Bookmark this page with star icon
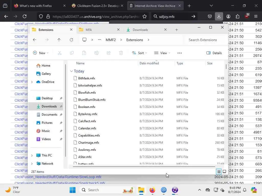Screen dimensions: 262x196 [145, 16]
